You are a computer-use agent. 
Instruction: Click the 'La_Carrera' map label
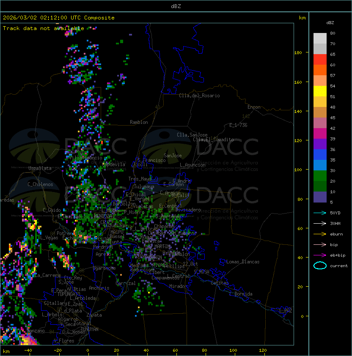[x=47, y=275]
